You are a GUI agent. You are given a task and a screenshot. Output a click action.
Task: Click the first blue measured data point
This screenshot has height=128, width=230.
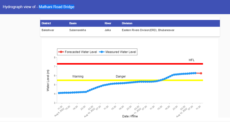tap(59, 93)
